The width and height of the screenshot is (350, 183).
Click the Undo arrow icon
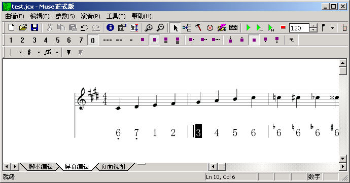click(84, 28)
